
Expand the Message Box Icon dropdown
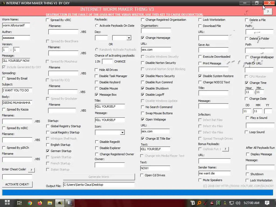coord(122,132)
